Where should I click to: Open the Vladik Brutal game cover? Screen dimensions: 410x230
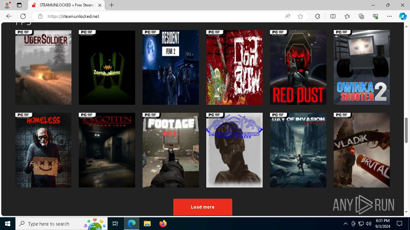point(362,150)
